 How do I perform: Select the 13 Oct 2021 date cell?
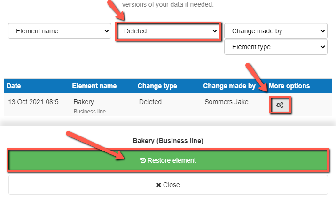(36, 102)
